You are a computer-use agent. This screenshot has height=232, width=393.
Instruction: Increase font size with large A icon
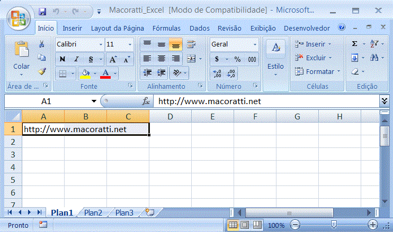coord(112,59)
